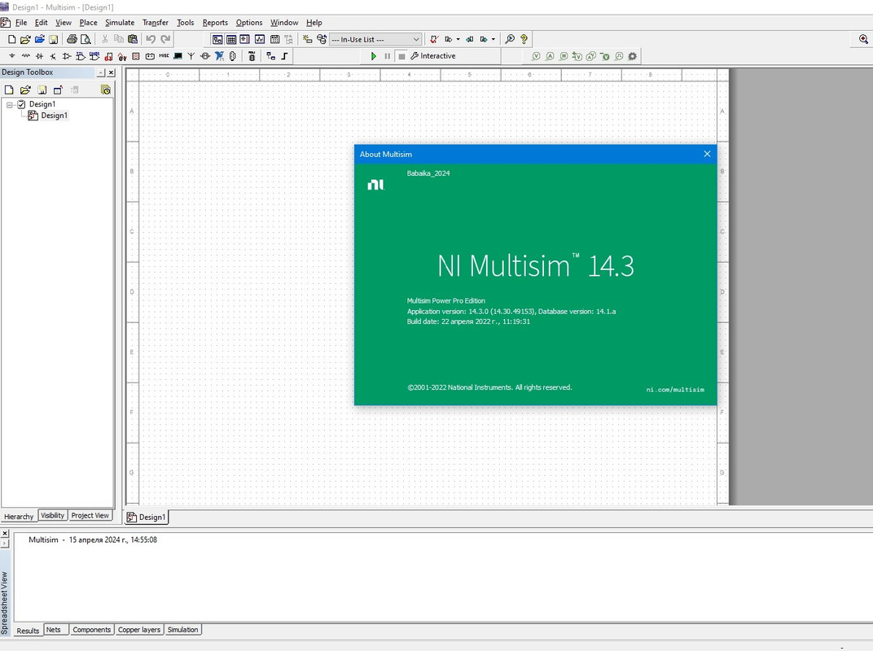Open the Options menu

[x=249, y=23]
